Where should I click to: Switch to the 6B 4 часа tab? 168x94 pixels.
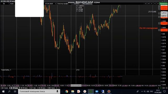point(51,88)
